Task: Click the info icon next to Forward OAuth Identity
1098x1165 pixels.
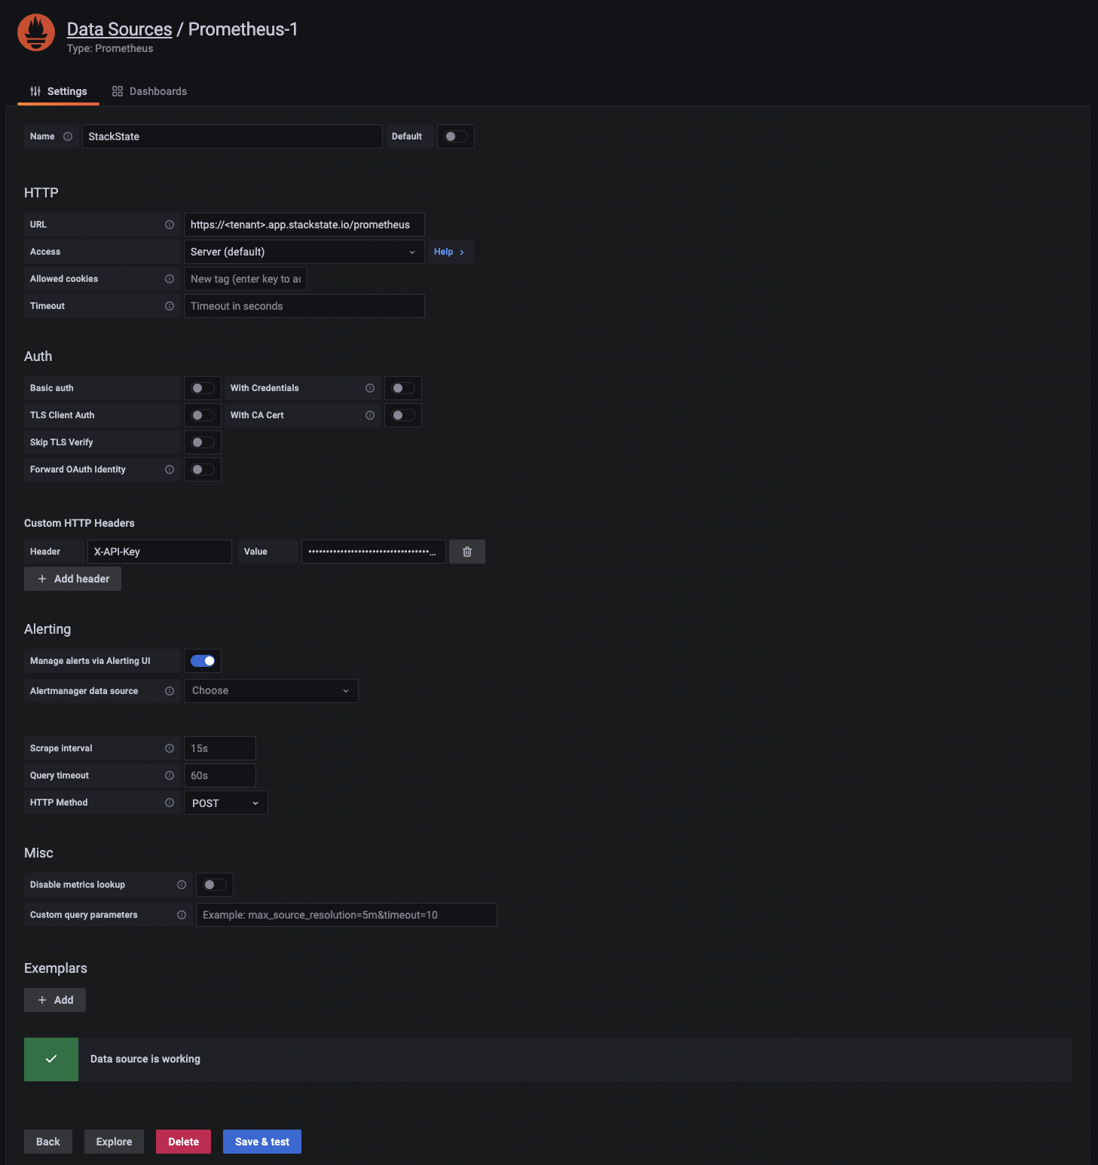Action: (169, 469)
